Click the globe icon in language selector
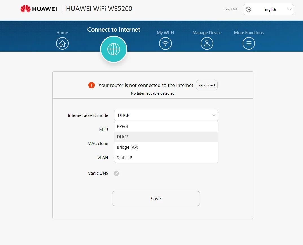This screenshot has height=245, width=303. click(x=248, y=9)
